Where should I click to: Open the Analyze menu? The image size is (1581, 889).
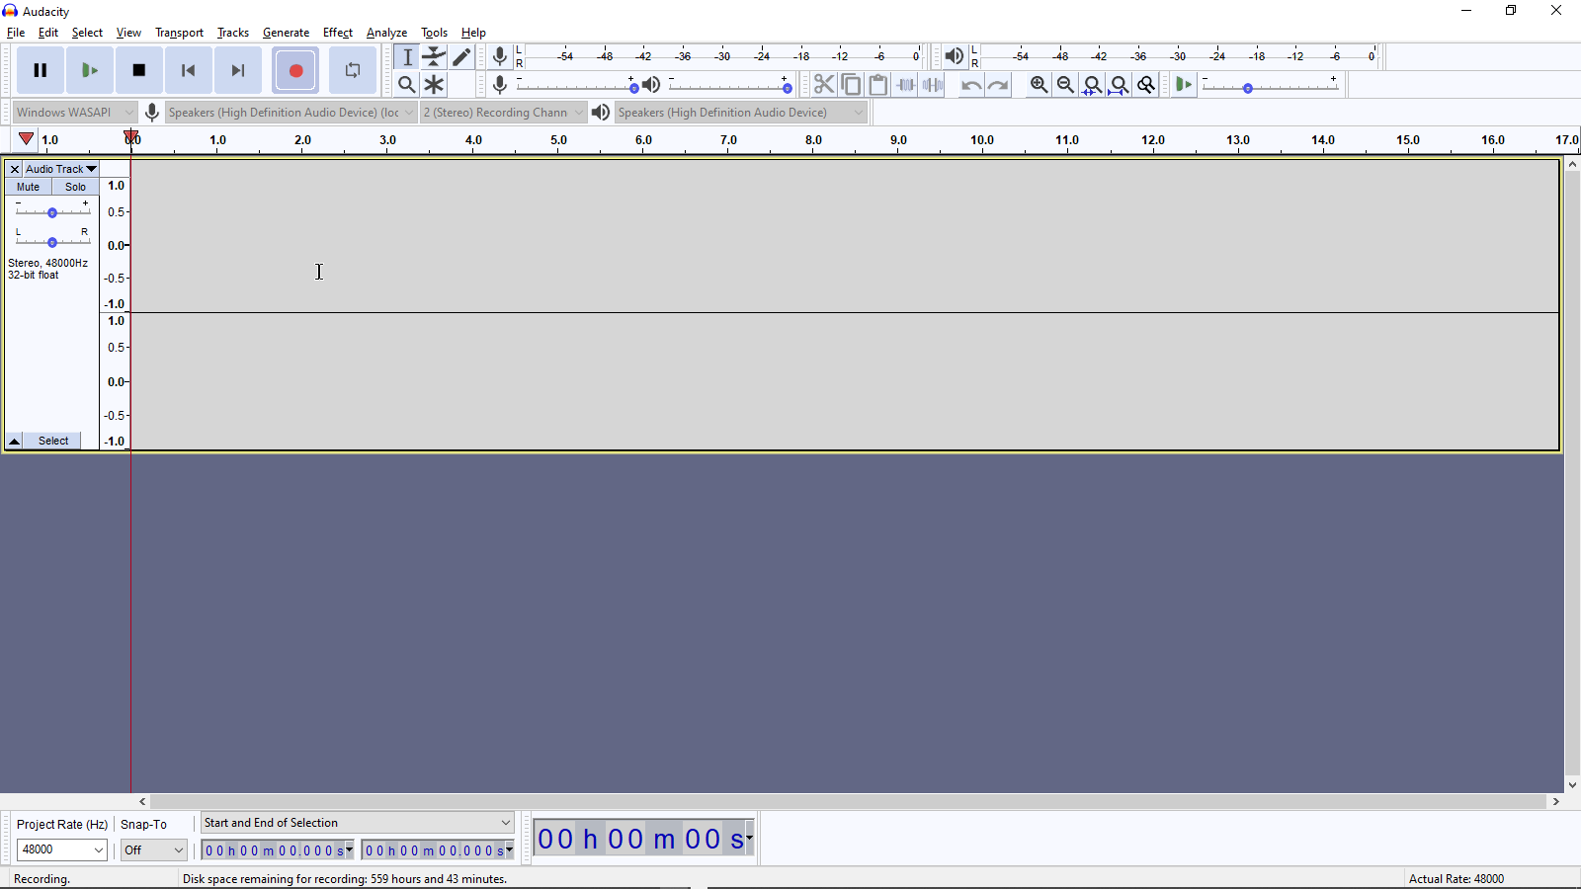[x=386, y=33]
